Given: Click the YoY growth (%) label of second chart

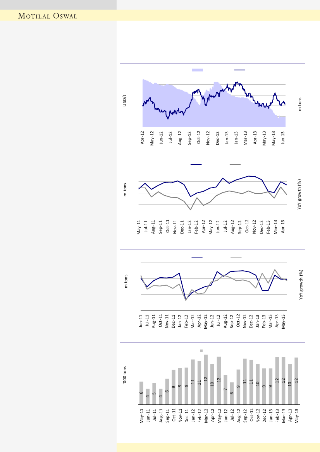Looking at the screenshot, I should (x=299, y=194).
